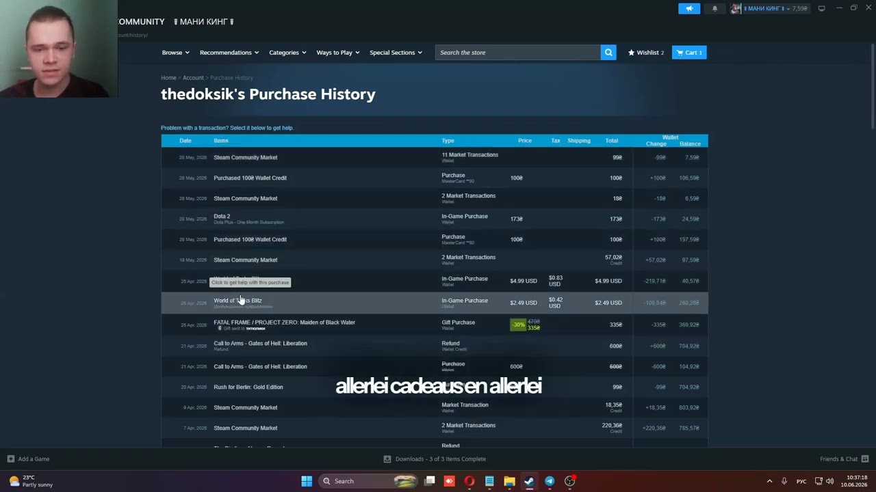Open OBS Studio from the taskbar
This screenshot has height=492, width=876.
[569, 481]
